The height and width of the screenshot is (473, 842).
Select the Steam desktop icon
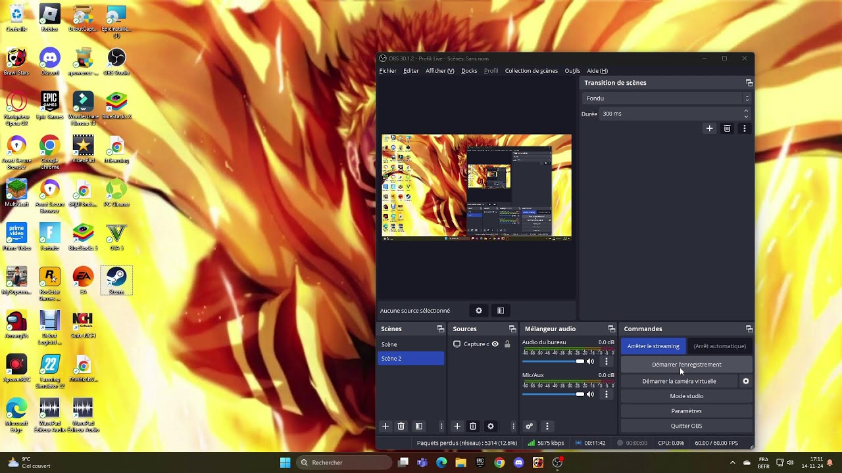[x=116, y=281]
